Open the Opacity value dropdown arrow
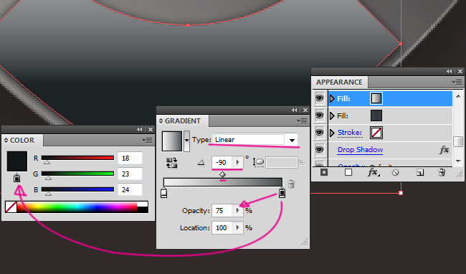The image size is (466, 274). pyautogui.click(x=237, y=210)
